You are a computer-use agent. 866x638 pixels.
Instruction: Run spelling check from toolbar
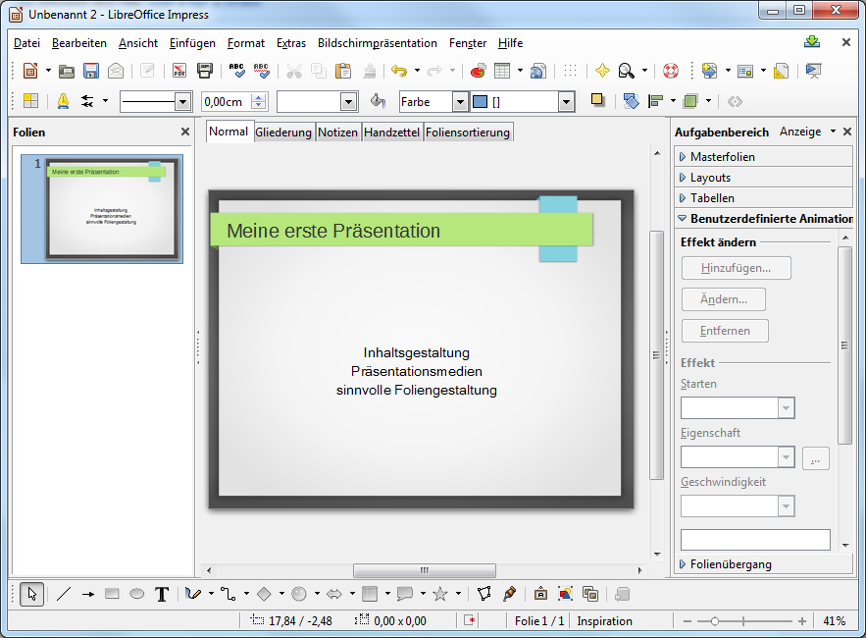pyautogui.click(x=236, y=71)
